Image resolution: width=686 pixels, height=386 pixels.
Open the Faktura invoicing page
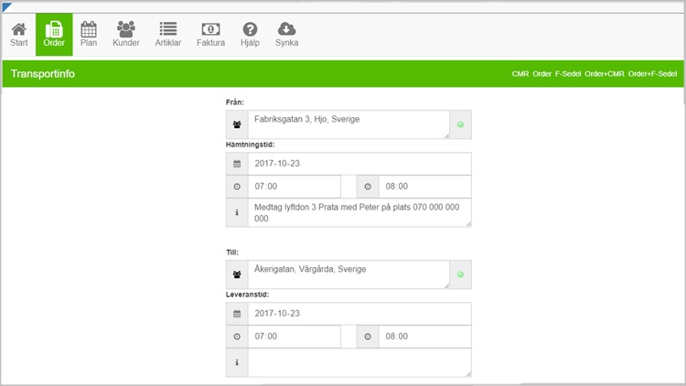click(x=210, y=35)
